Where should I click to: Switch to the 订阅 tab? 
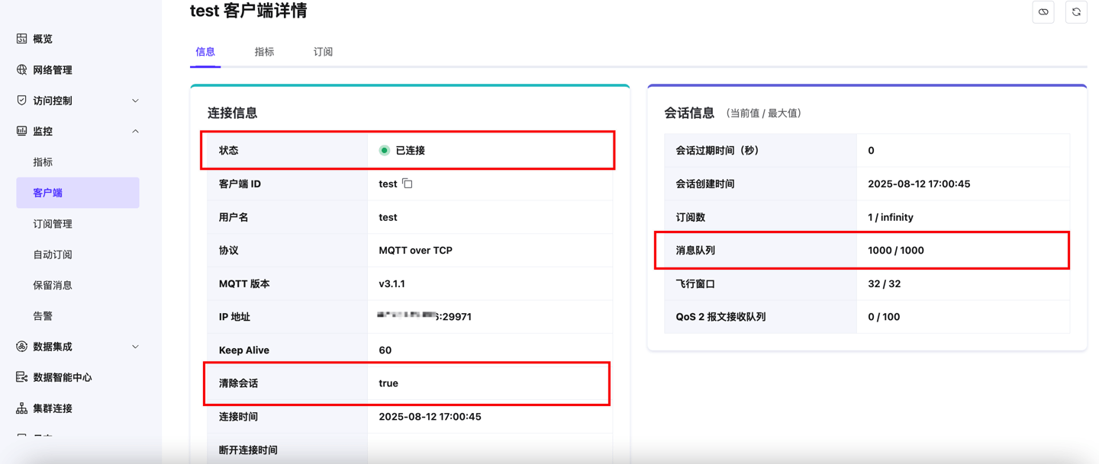point(323,52)
